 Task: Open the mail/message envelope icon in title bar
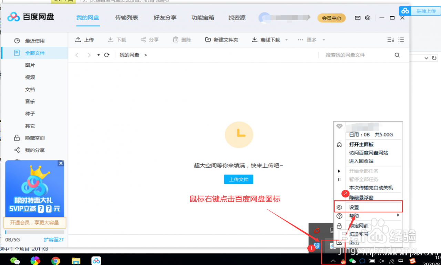click(358, 18)
